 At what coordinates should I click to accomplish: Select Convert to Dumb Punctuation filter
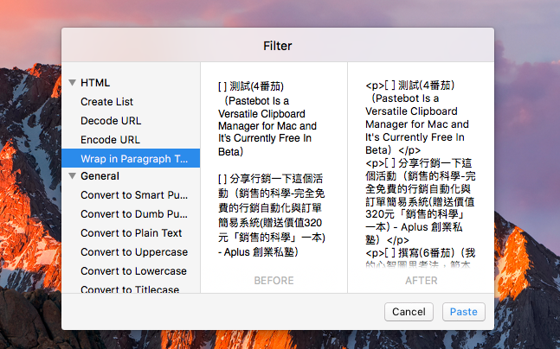click(133, 214)
